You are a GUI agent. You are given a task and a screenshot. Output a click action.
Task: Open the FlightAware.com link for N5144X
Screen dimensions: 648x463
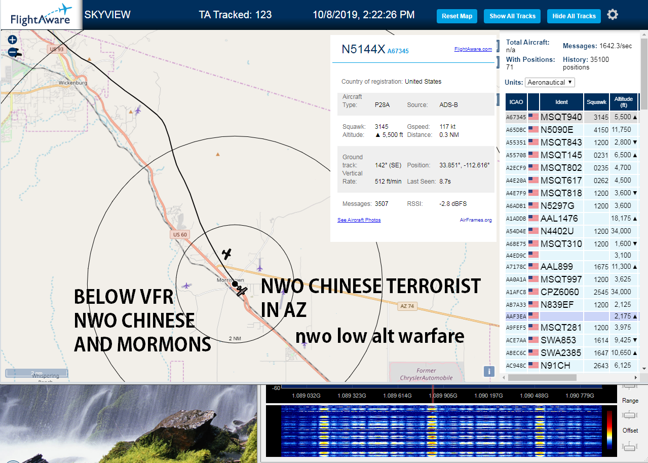(x=473, y=49)
